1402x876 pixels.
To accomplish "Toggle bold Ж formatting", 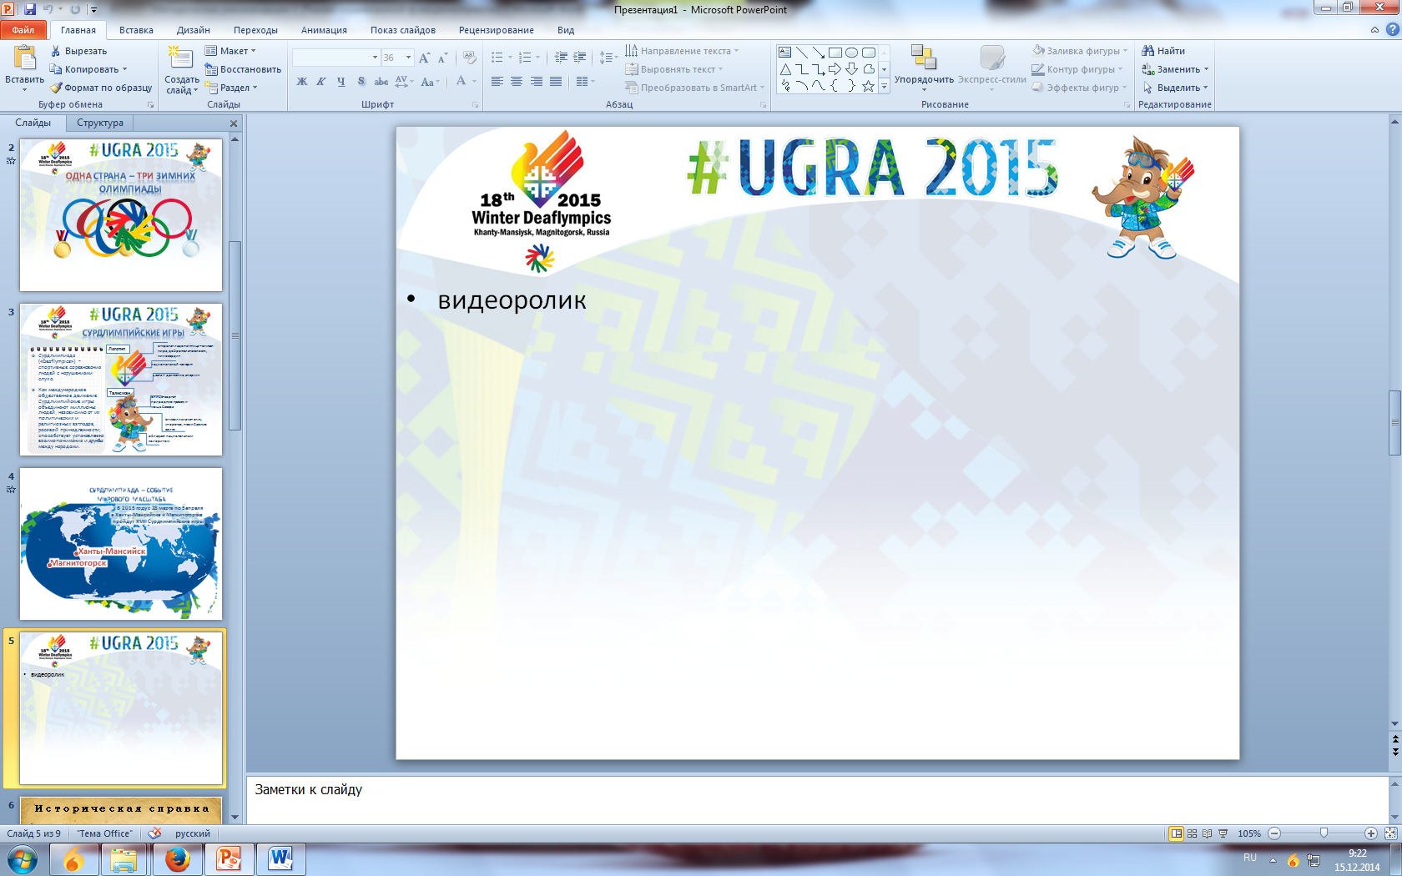I will pyautogui.click(x=302, y=82).
